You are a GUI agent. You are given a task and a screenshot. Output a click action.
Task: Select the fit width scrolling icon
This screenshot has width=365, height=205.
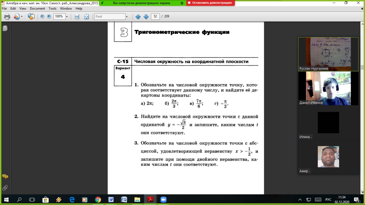[x=77, y=17]
